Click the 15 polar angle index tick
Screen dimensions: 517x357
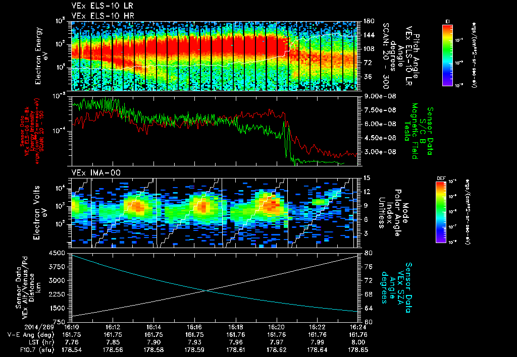point(367,178)
